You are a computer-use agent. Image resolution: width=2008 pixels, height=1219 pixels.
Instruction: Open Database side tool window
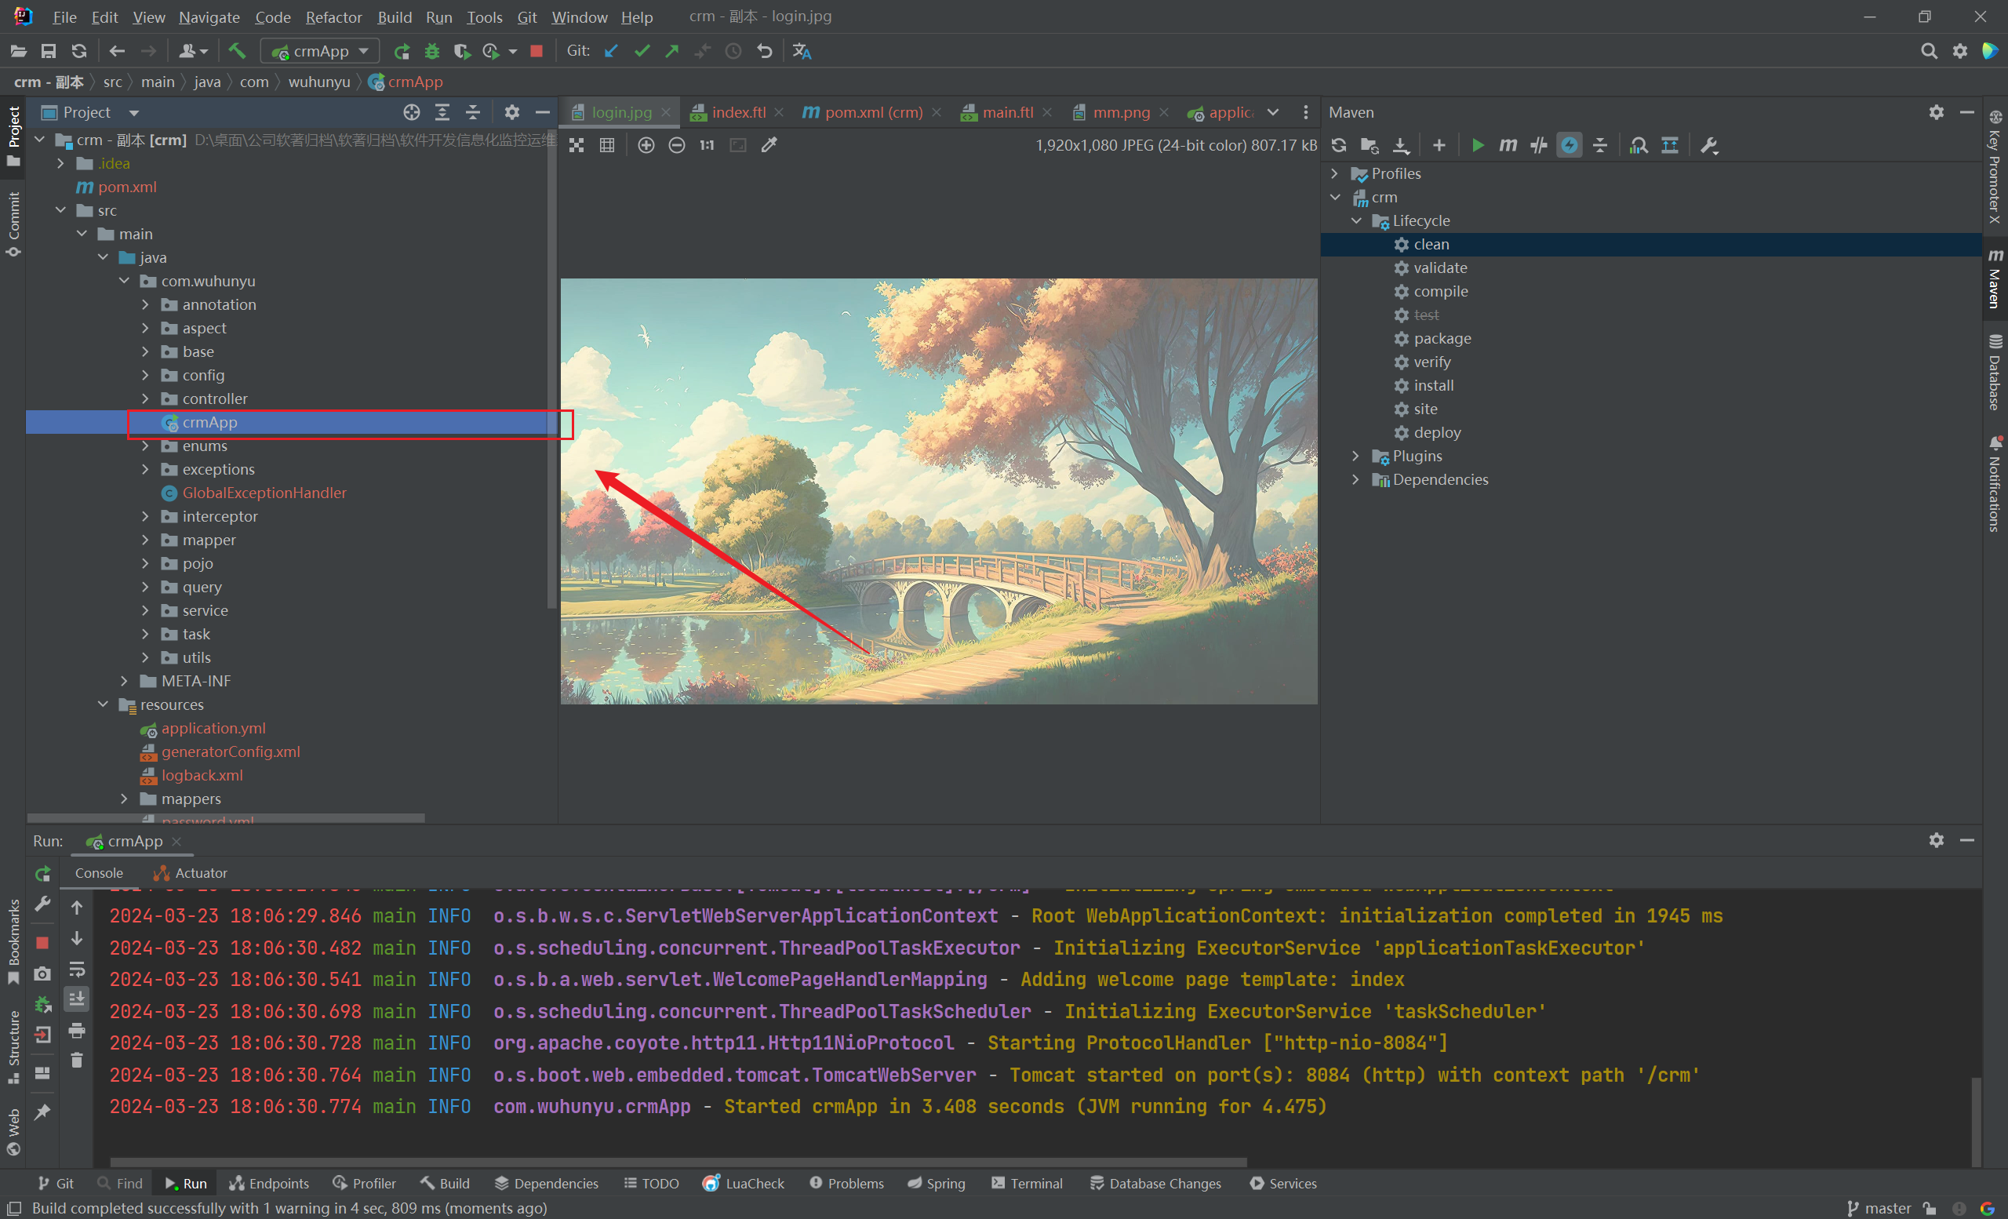click(1995, 372)
